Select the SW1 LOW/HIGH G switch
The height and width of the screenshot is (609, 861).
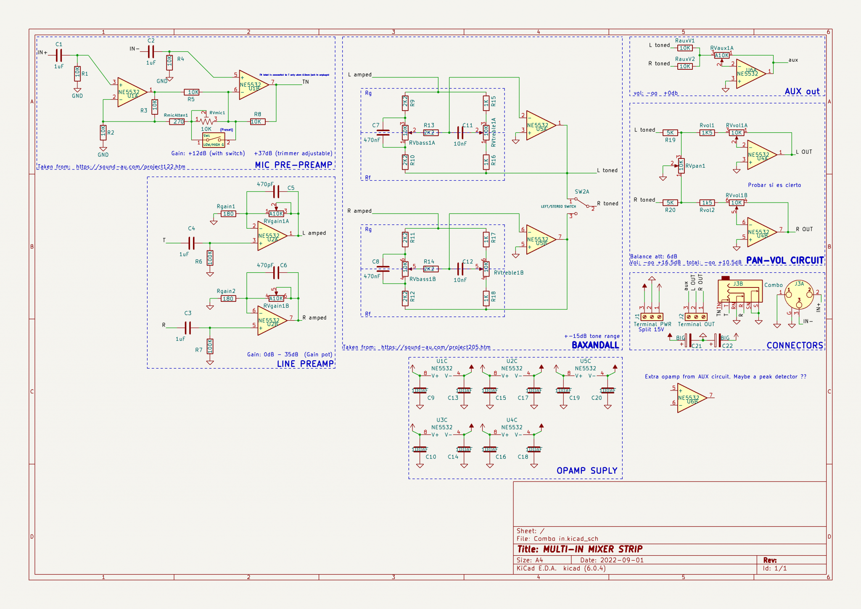(214, 140)
